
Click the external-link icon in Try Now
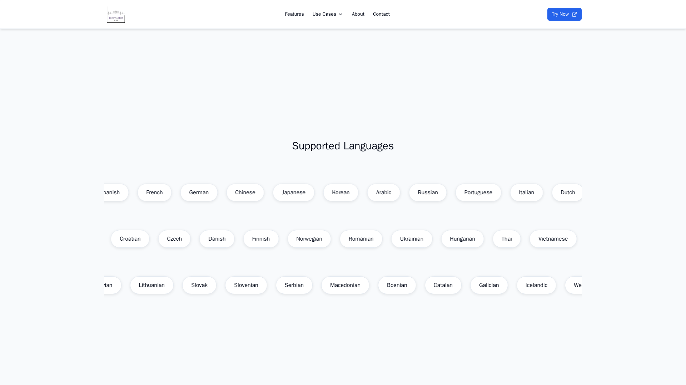(575, 14)
